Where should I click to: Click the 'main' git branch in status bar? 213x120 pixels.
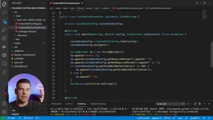12,118
